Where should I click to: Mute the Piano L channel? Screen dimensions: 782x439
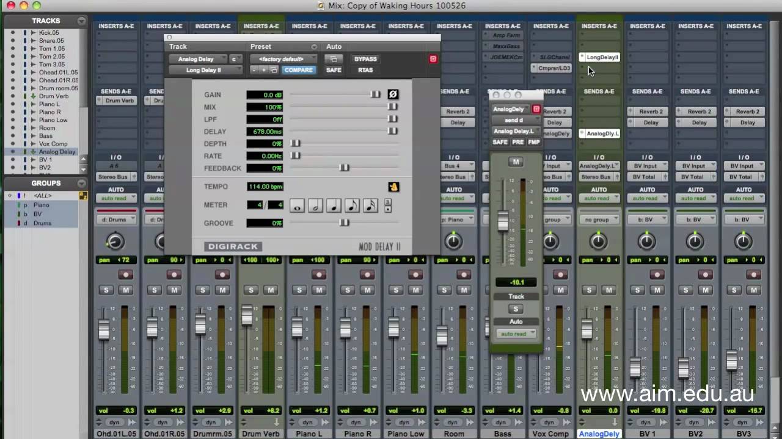pyautogui.click(x=320, y=290)
